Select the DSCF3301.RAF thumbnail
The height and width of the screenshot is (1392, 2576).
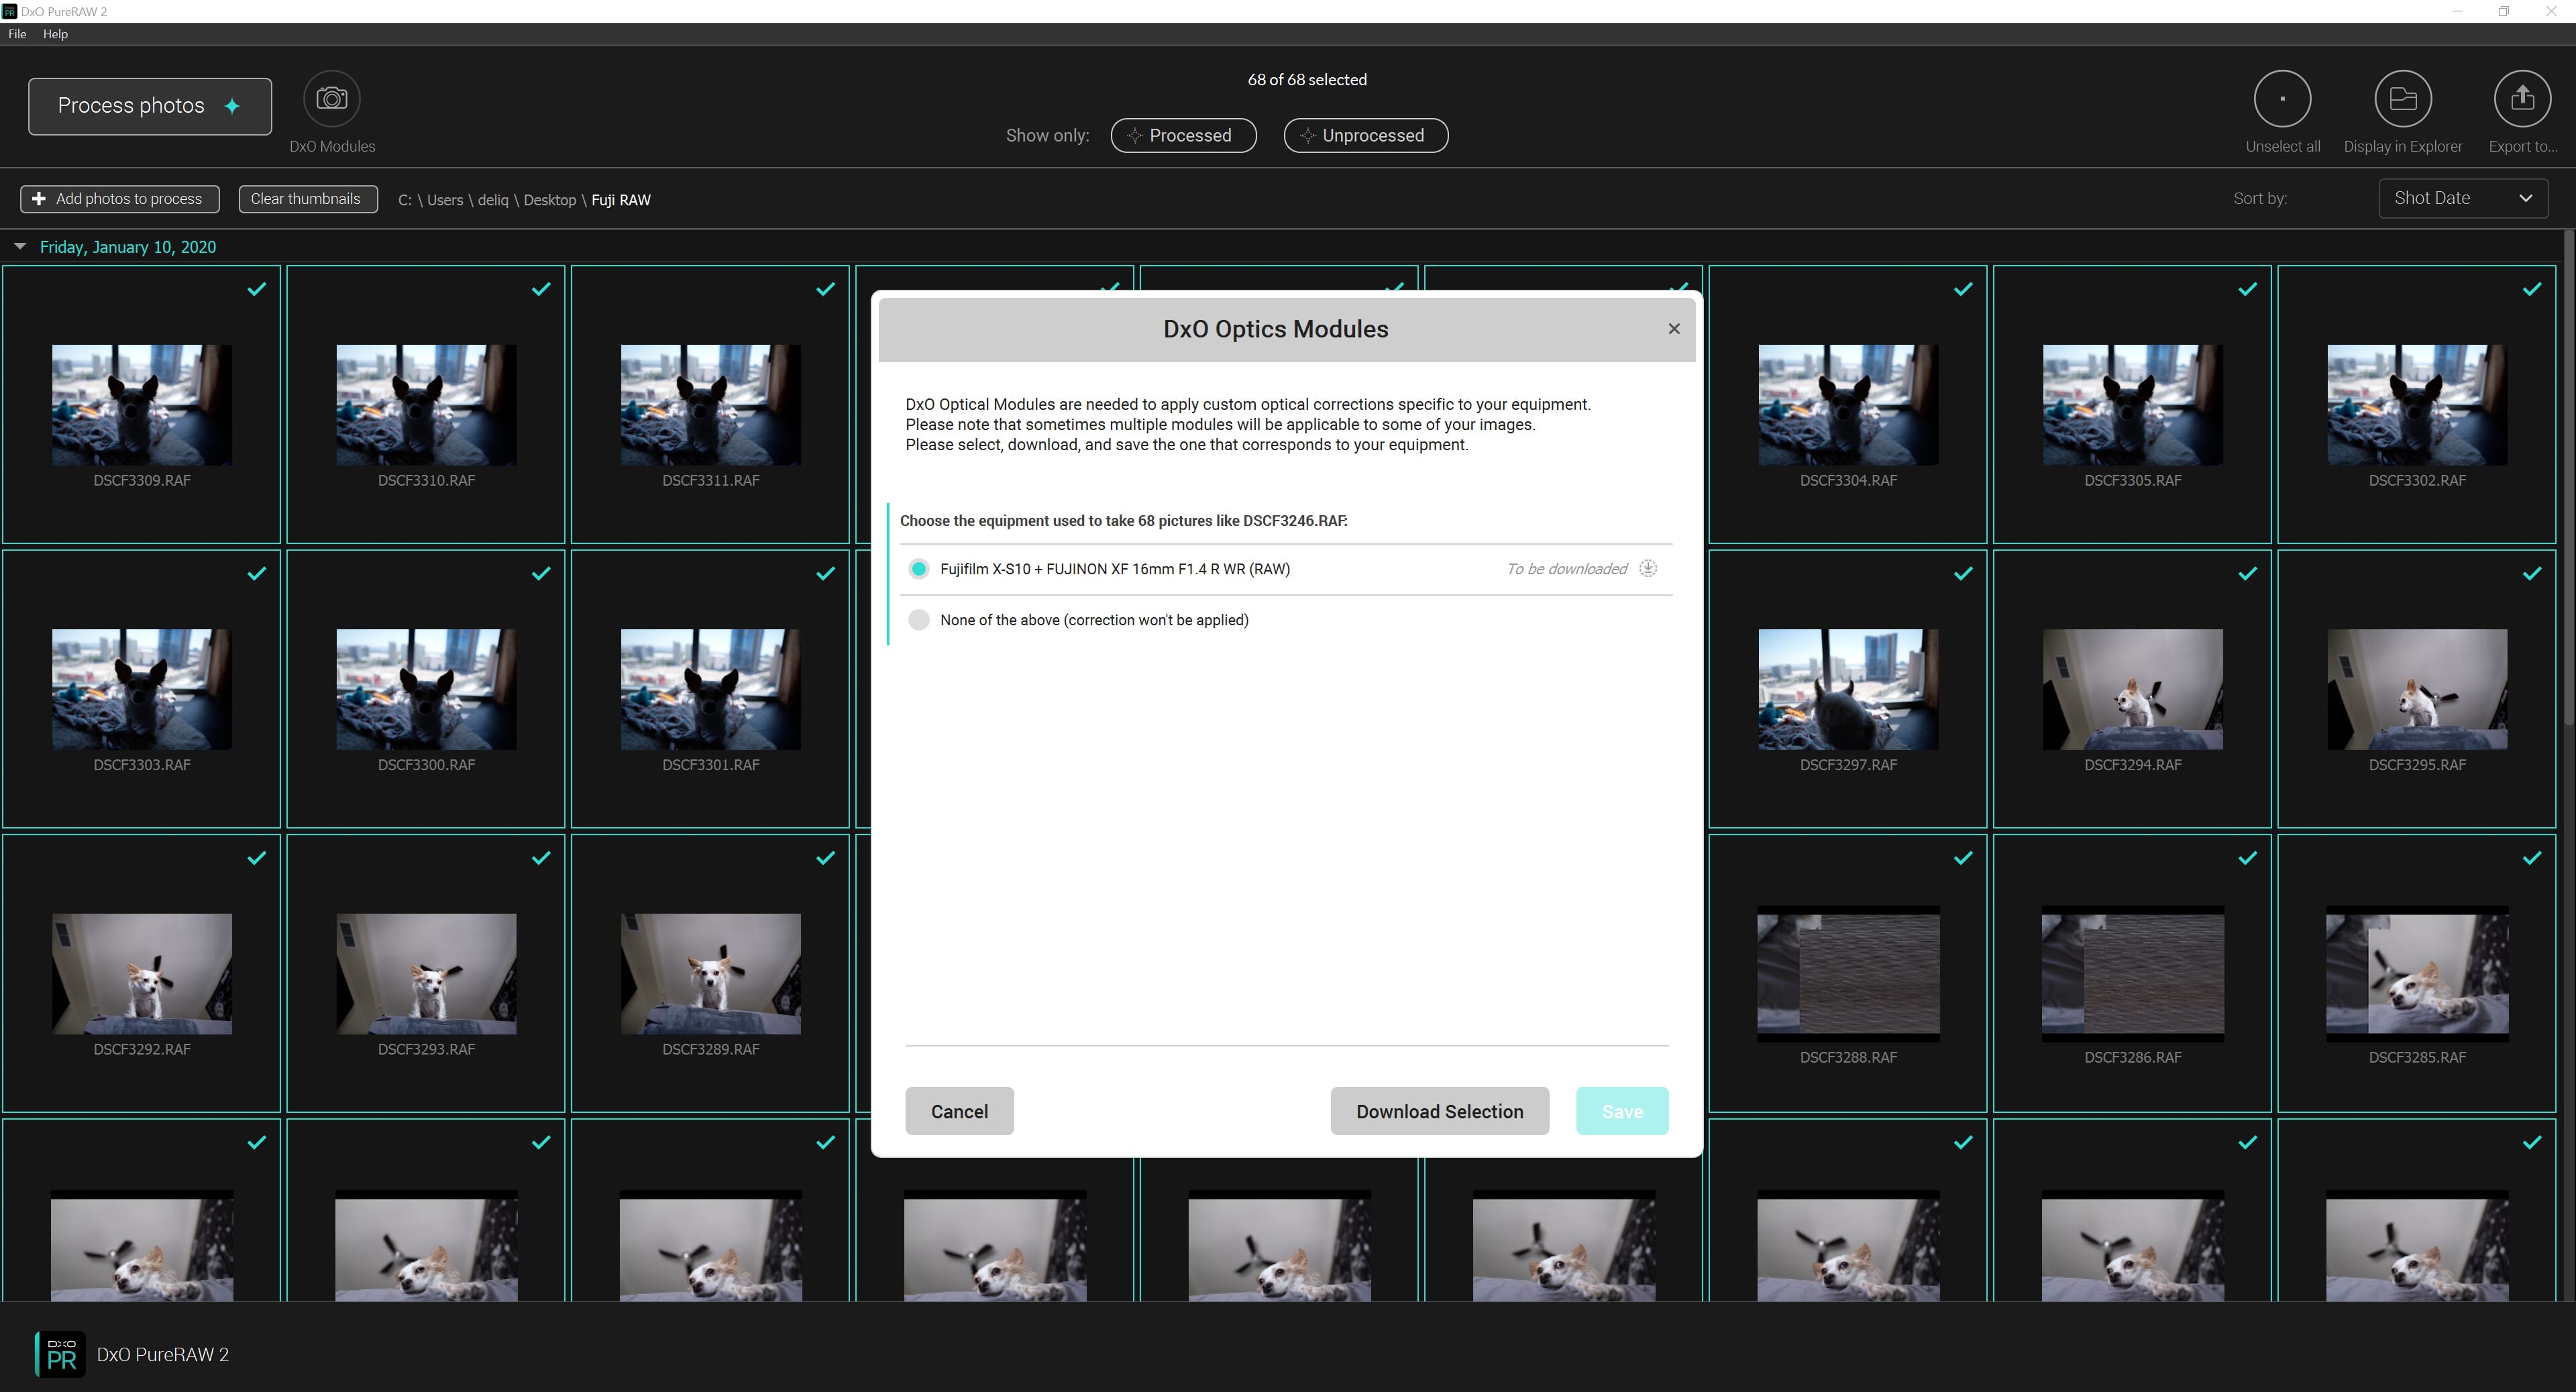[710, 689]
